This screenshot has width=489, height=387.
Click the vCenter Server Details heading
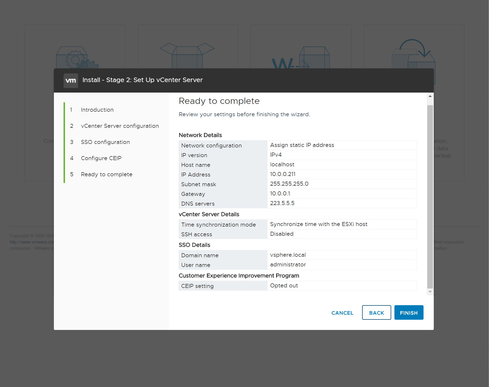pyautogui.click(x=209, y=214)
